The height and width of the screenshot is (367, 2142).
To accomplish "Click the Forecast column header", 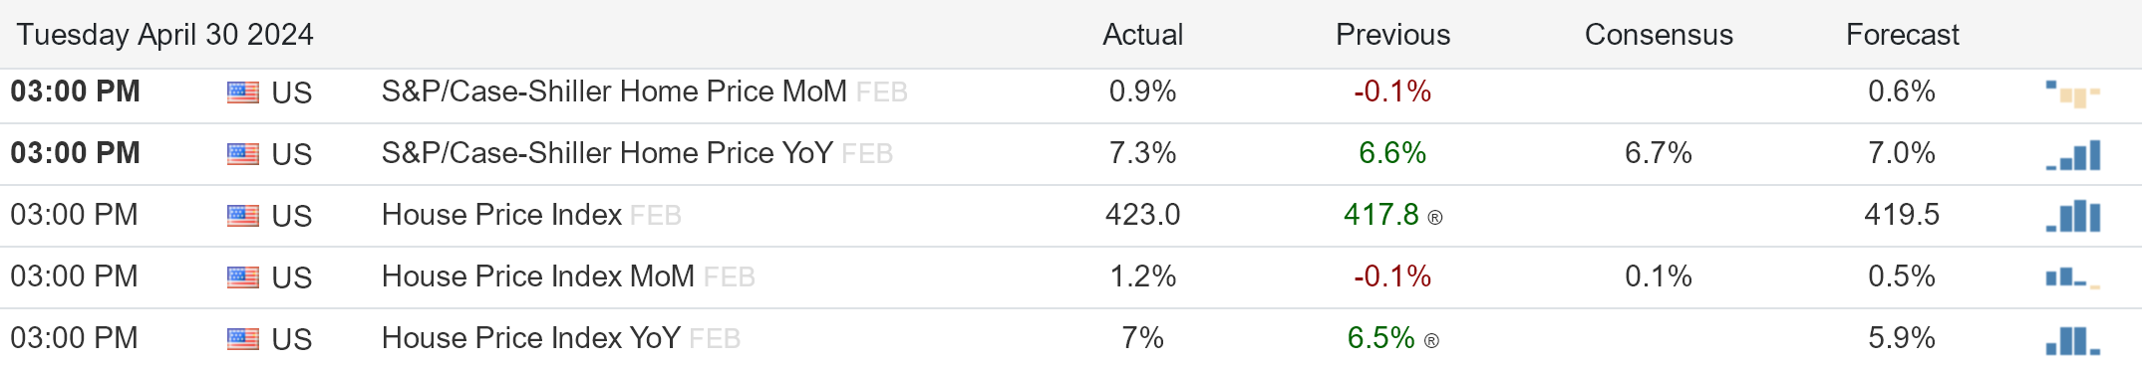I will click(1902, 35).
